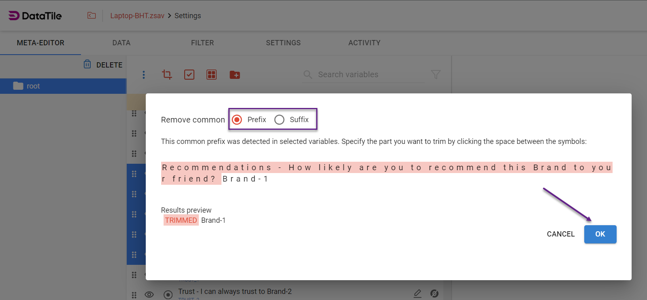Click the edit pencil icon for Trust Brand-2
Image resolution: width=647 pixels, height=300 pixels.
coord(417,293)
